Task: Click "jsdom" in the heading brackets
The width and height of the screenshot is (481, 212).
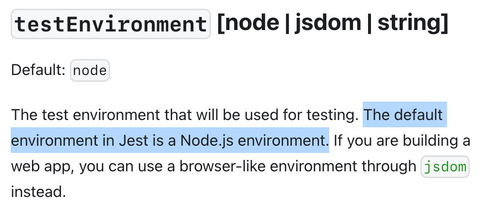Action: pyautogui.click(x=328, y=23)
